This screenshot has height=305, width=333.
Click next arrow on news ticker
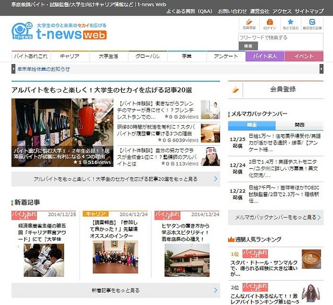[322, 69]
